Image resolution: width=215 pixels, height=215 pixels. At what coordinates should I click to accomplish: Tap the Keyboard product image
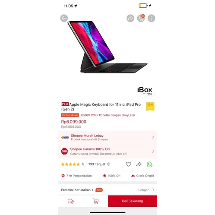tap(107, 47)
